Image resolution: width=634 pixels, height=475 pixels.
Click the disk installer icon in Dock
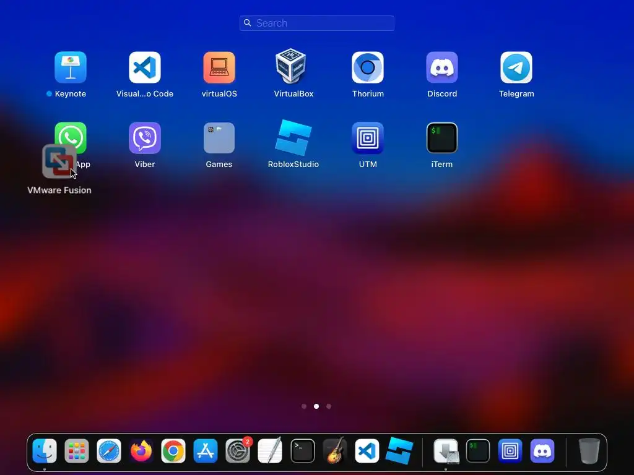446,451
